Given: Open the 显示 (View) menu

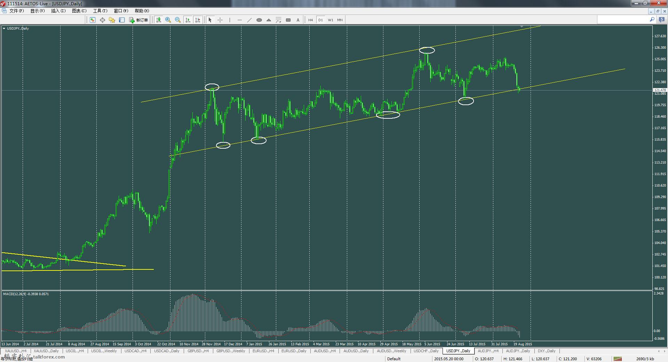Looking at the screenshot, I should click(38, 11).
